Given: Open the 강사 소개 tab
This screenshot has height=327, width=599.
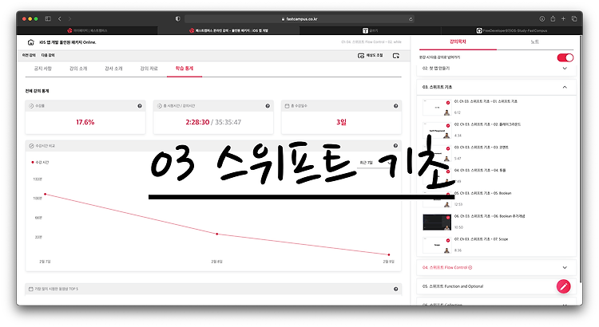Looking at the screenshot, I should 113,69.
